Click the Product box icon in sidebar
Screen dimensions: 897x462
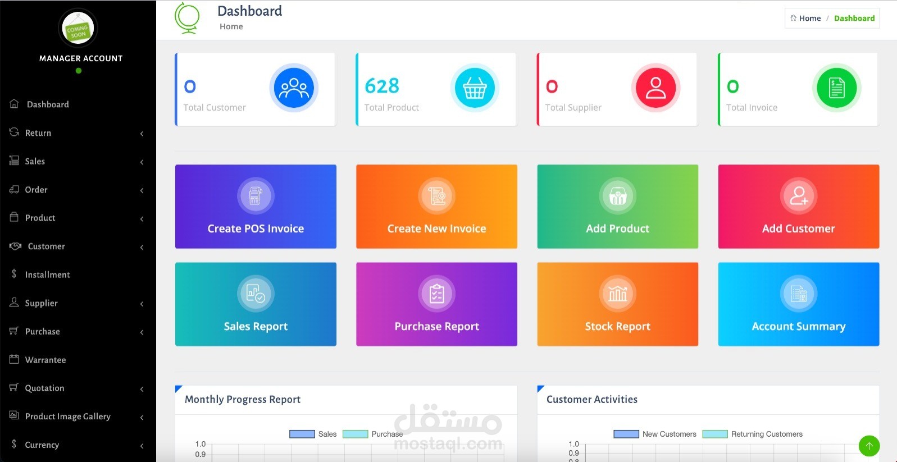click(14, 217)
